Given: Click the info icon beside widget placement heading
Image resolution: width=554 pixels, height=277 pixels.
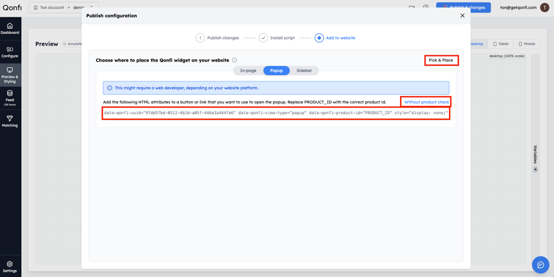Looking at the screenshot, I should [x=235, y=60].
